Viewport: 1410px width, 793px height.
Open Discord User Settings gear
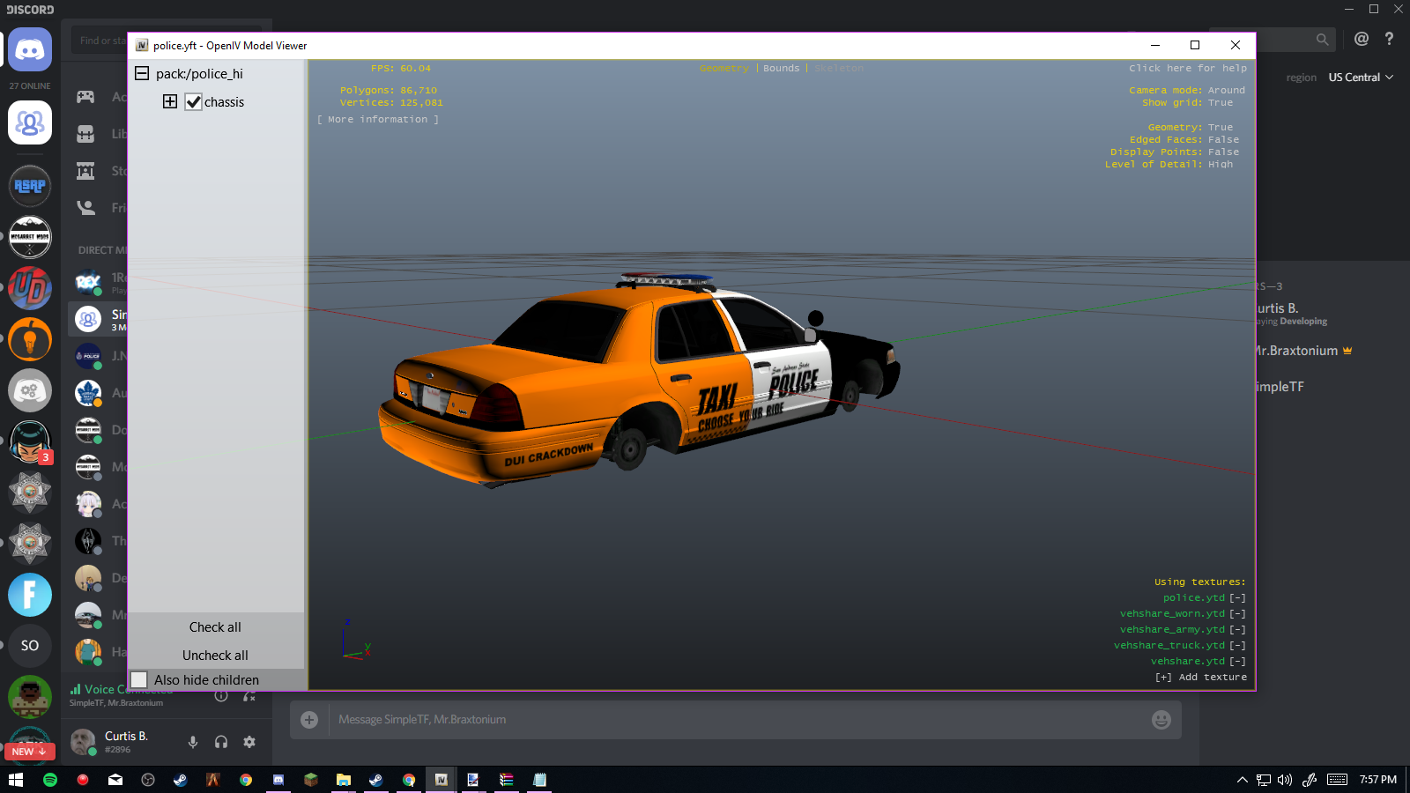click(249, 742)
